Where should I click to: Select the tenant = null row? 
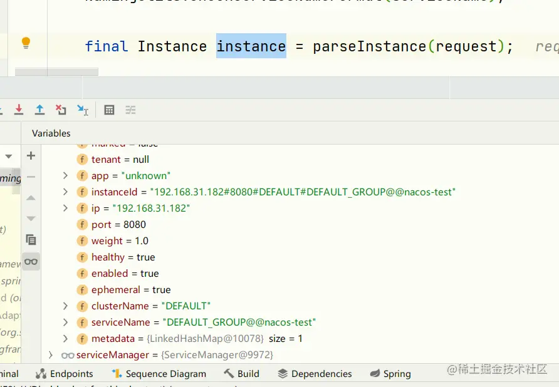click(x=300, y=159)
